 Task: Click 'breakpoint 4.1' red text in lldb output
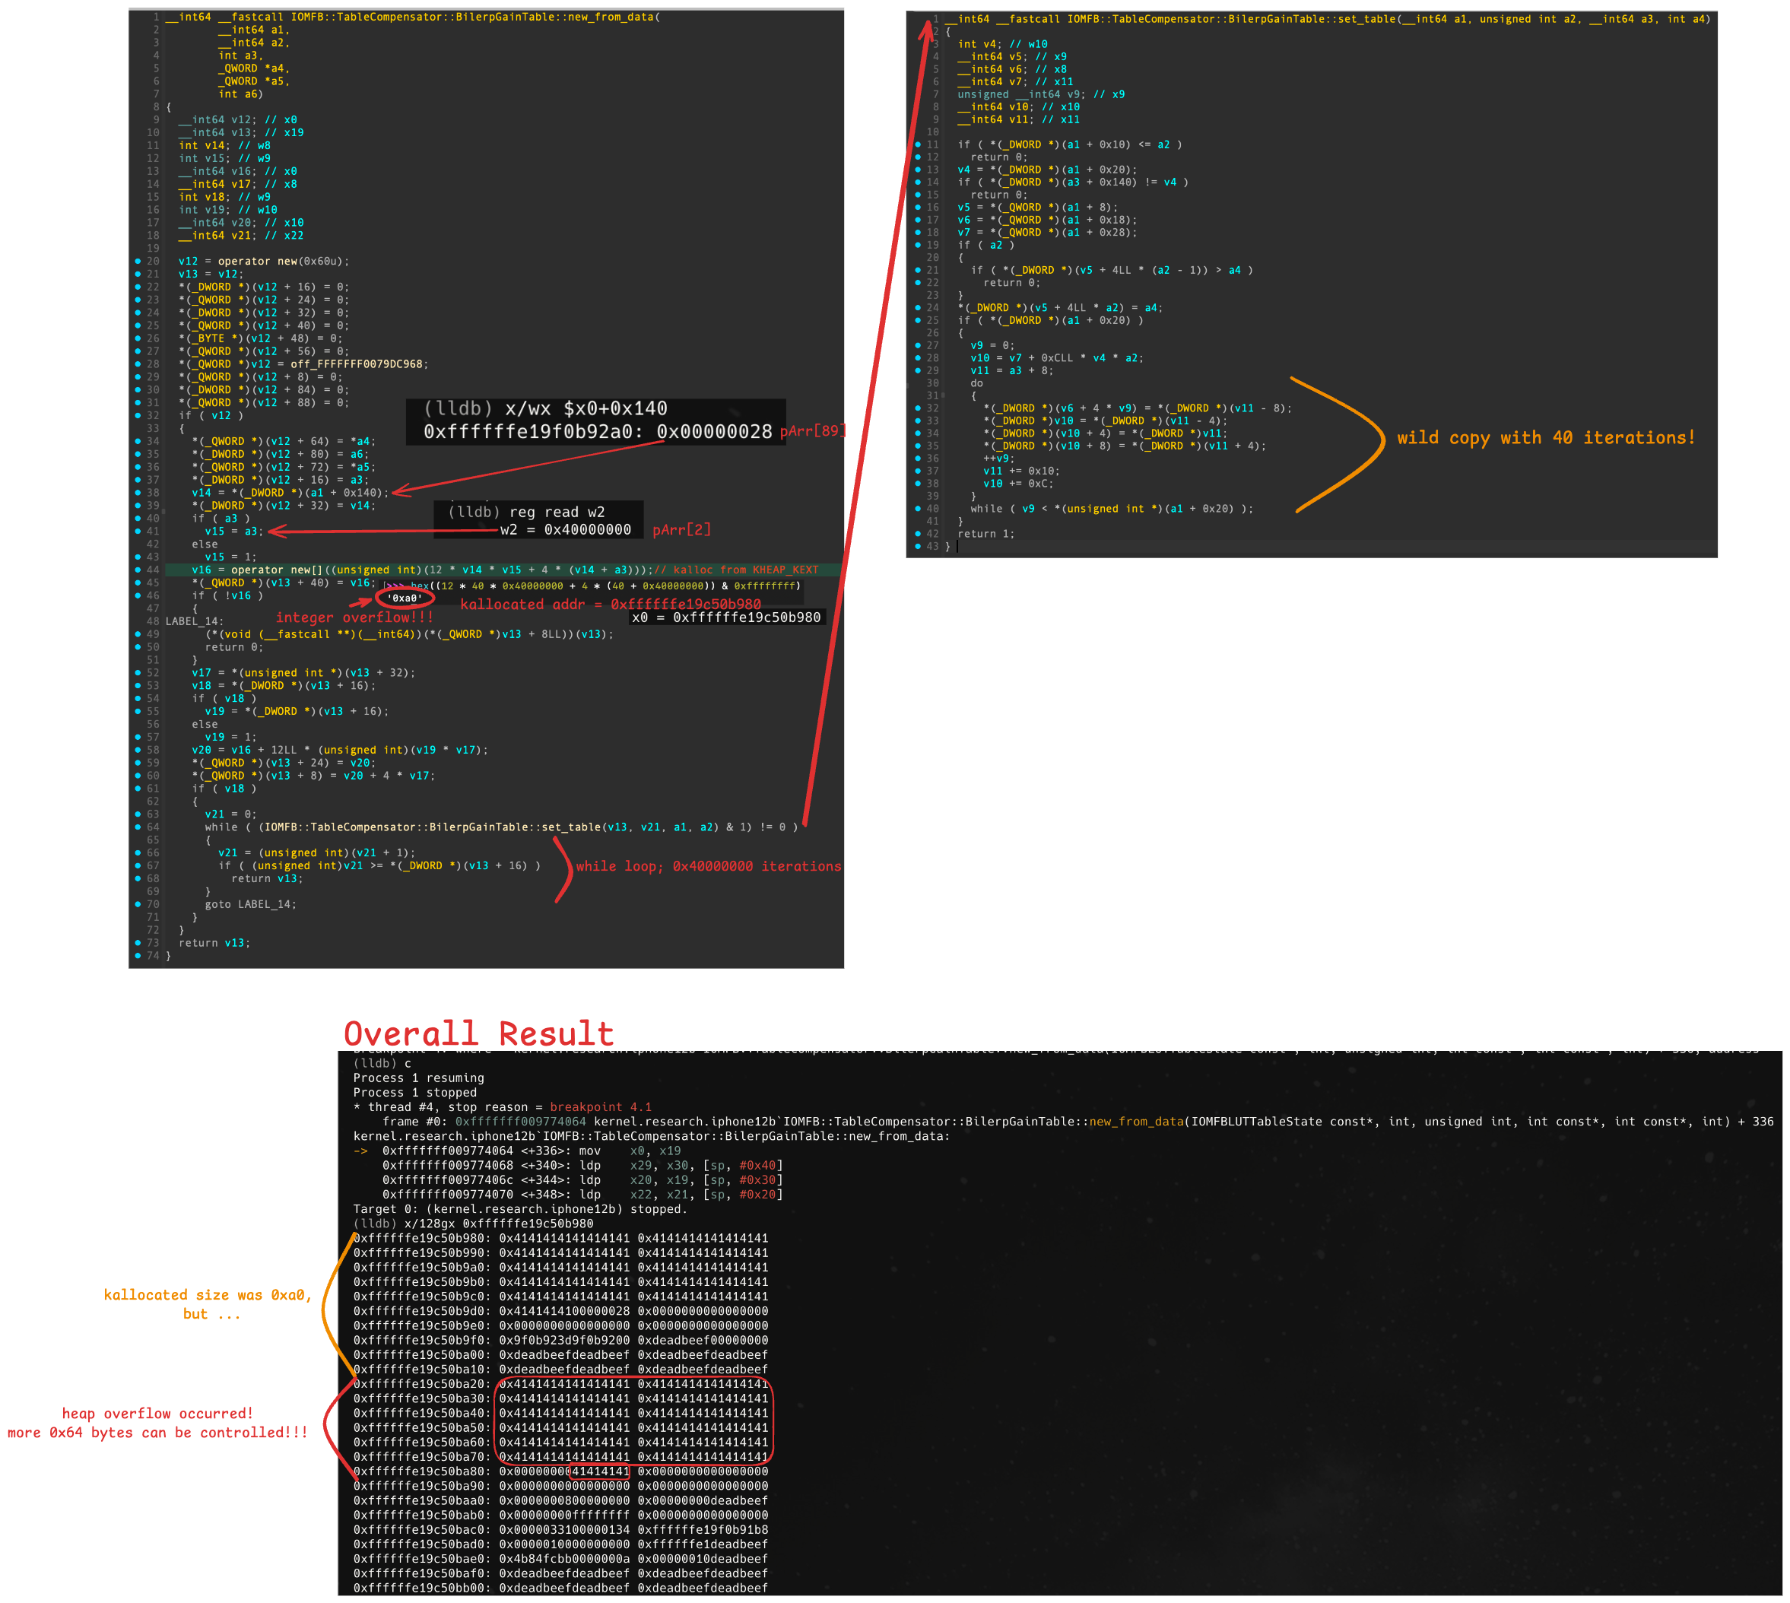coord(600,1107)
